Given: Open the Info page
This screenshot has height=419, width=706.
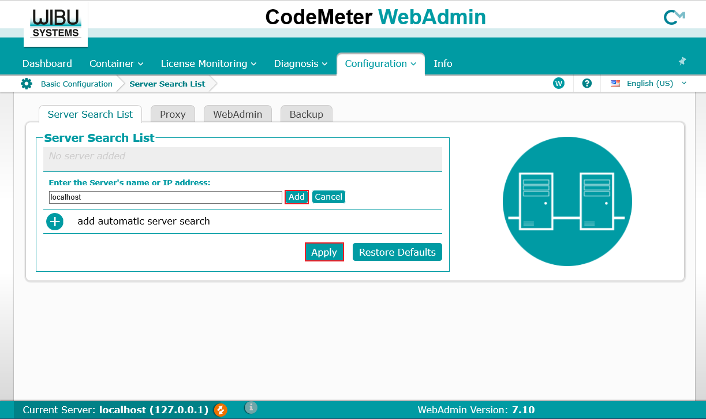Looking at the screenshot, I should pos(443,63).
